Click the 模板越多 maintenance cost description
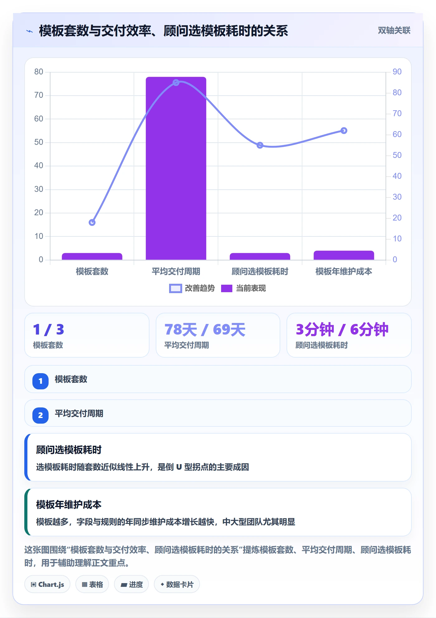The height and width of the screenshot is (618, 436). point(165,522)
